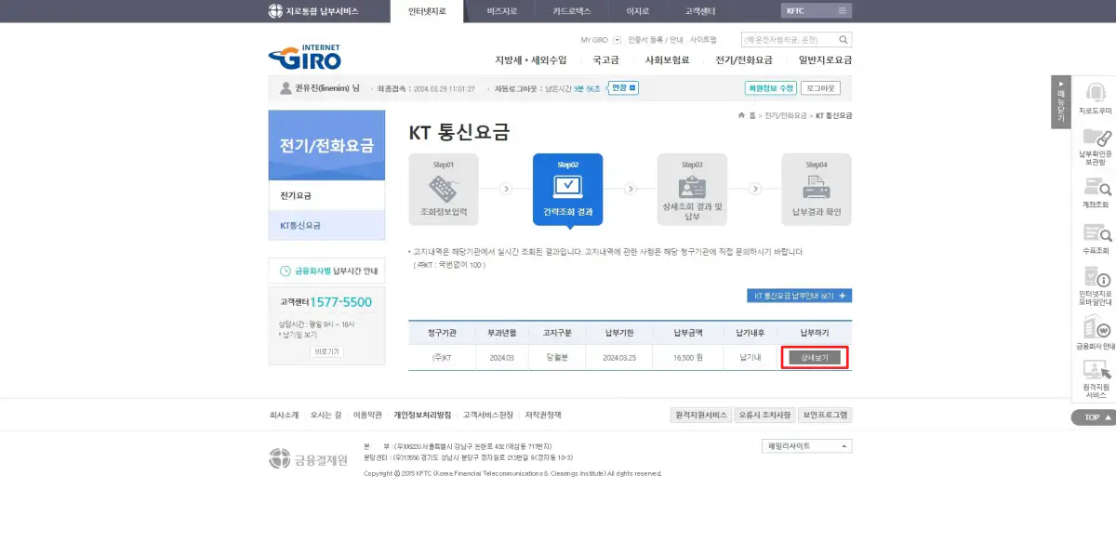Open the 사회보험료 menu
Viewport: 1116px width, 555px height.
(667, 59)
